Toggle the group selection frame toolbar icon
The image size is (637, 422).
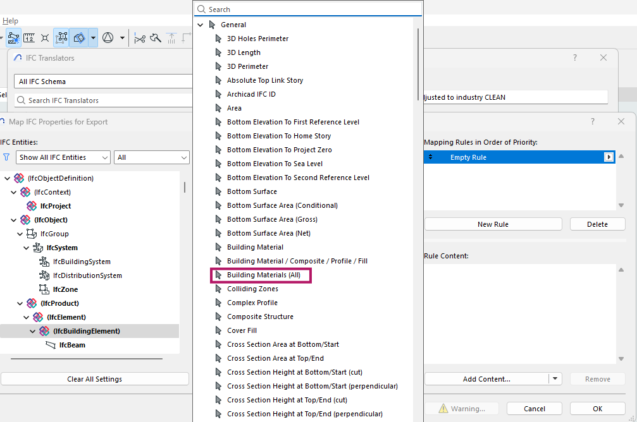(x=61, y=38)
